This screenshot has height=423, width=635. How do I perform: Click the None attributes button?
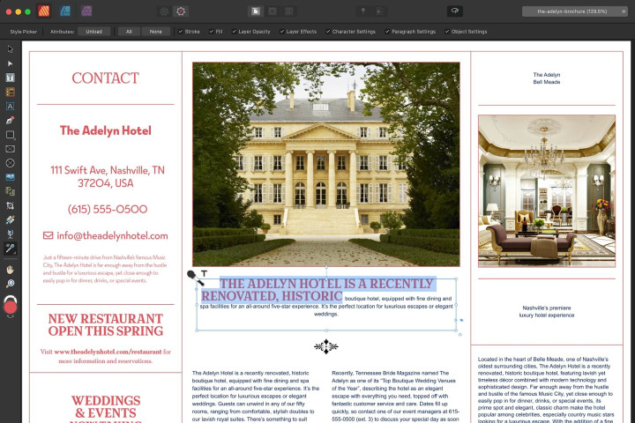pyautogui.click(x=155, y=32)
